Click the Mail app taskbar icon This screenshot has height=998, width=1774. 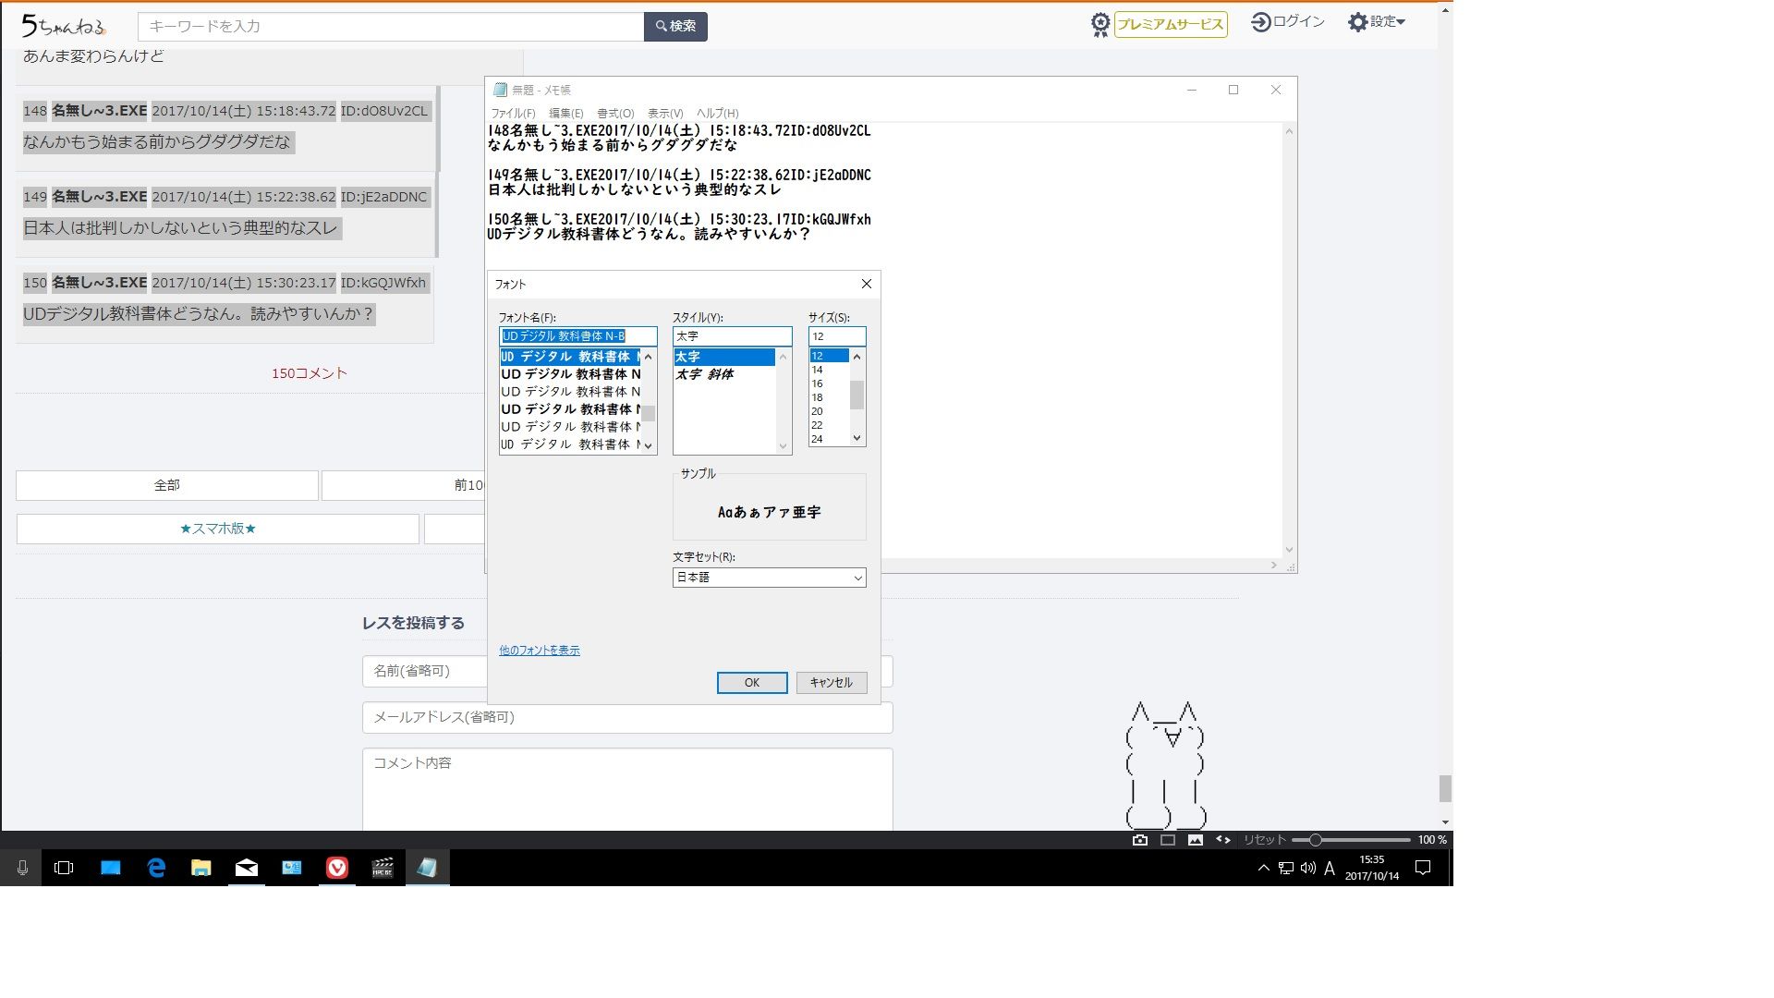click(x=247, y=868)
